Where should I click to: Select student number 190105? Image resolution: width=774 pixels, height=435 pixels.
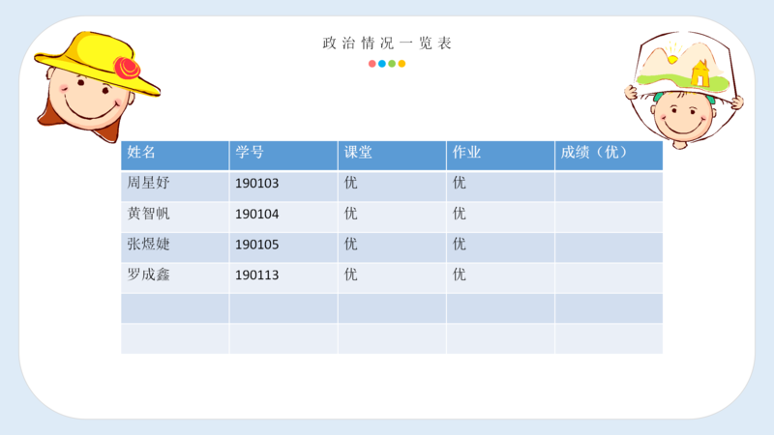pyautogui.click(x=283, y=247)
